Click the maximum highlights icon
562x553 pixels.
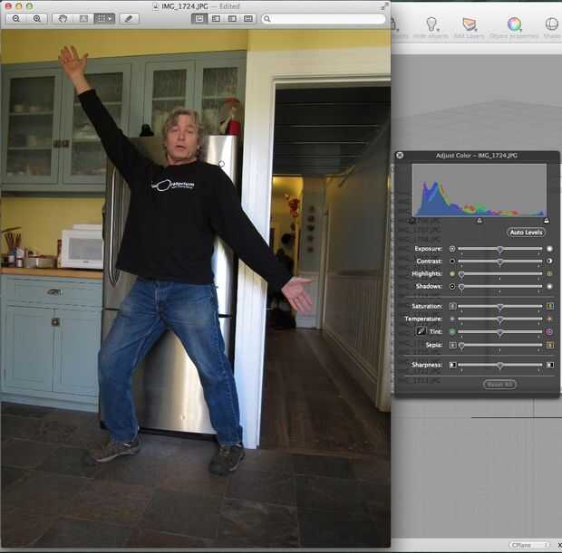550,274
